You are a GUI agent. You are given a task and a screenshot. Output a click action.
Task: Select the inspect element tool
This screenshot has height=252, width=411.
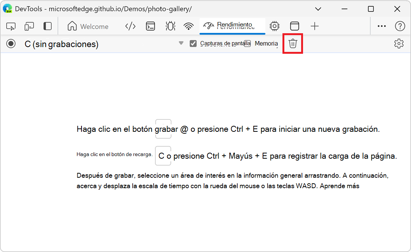click(x=11, y=26)
